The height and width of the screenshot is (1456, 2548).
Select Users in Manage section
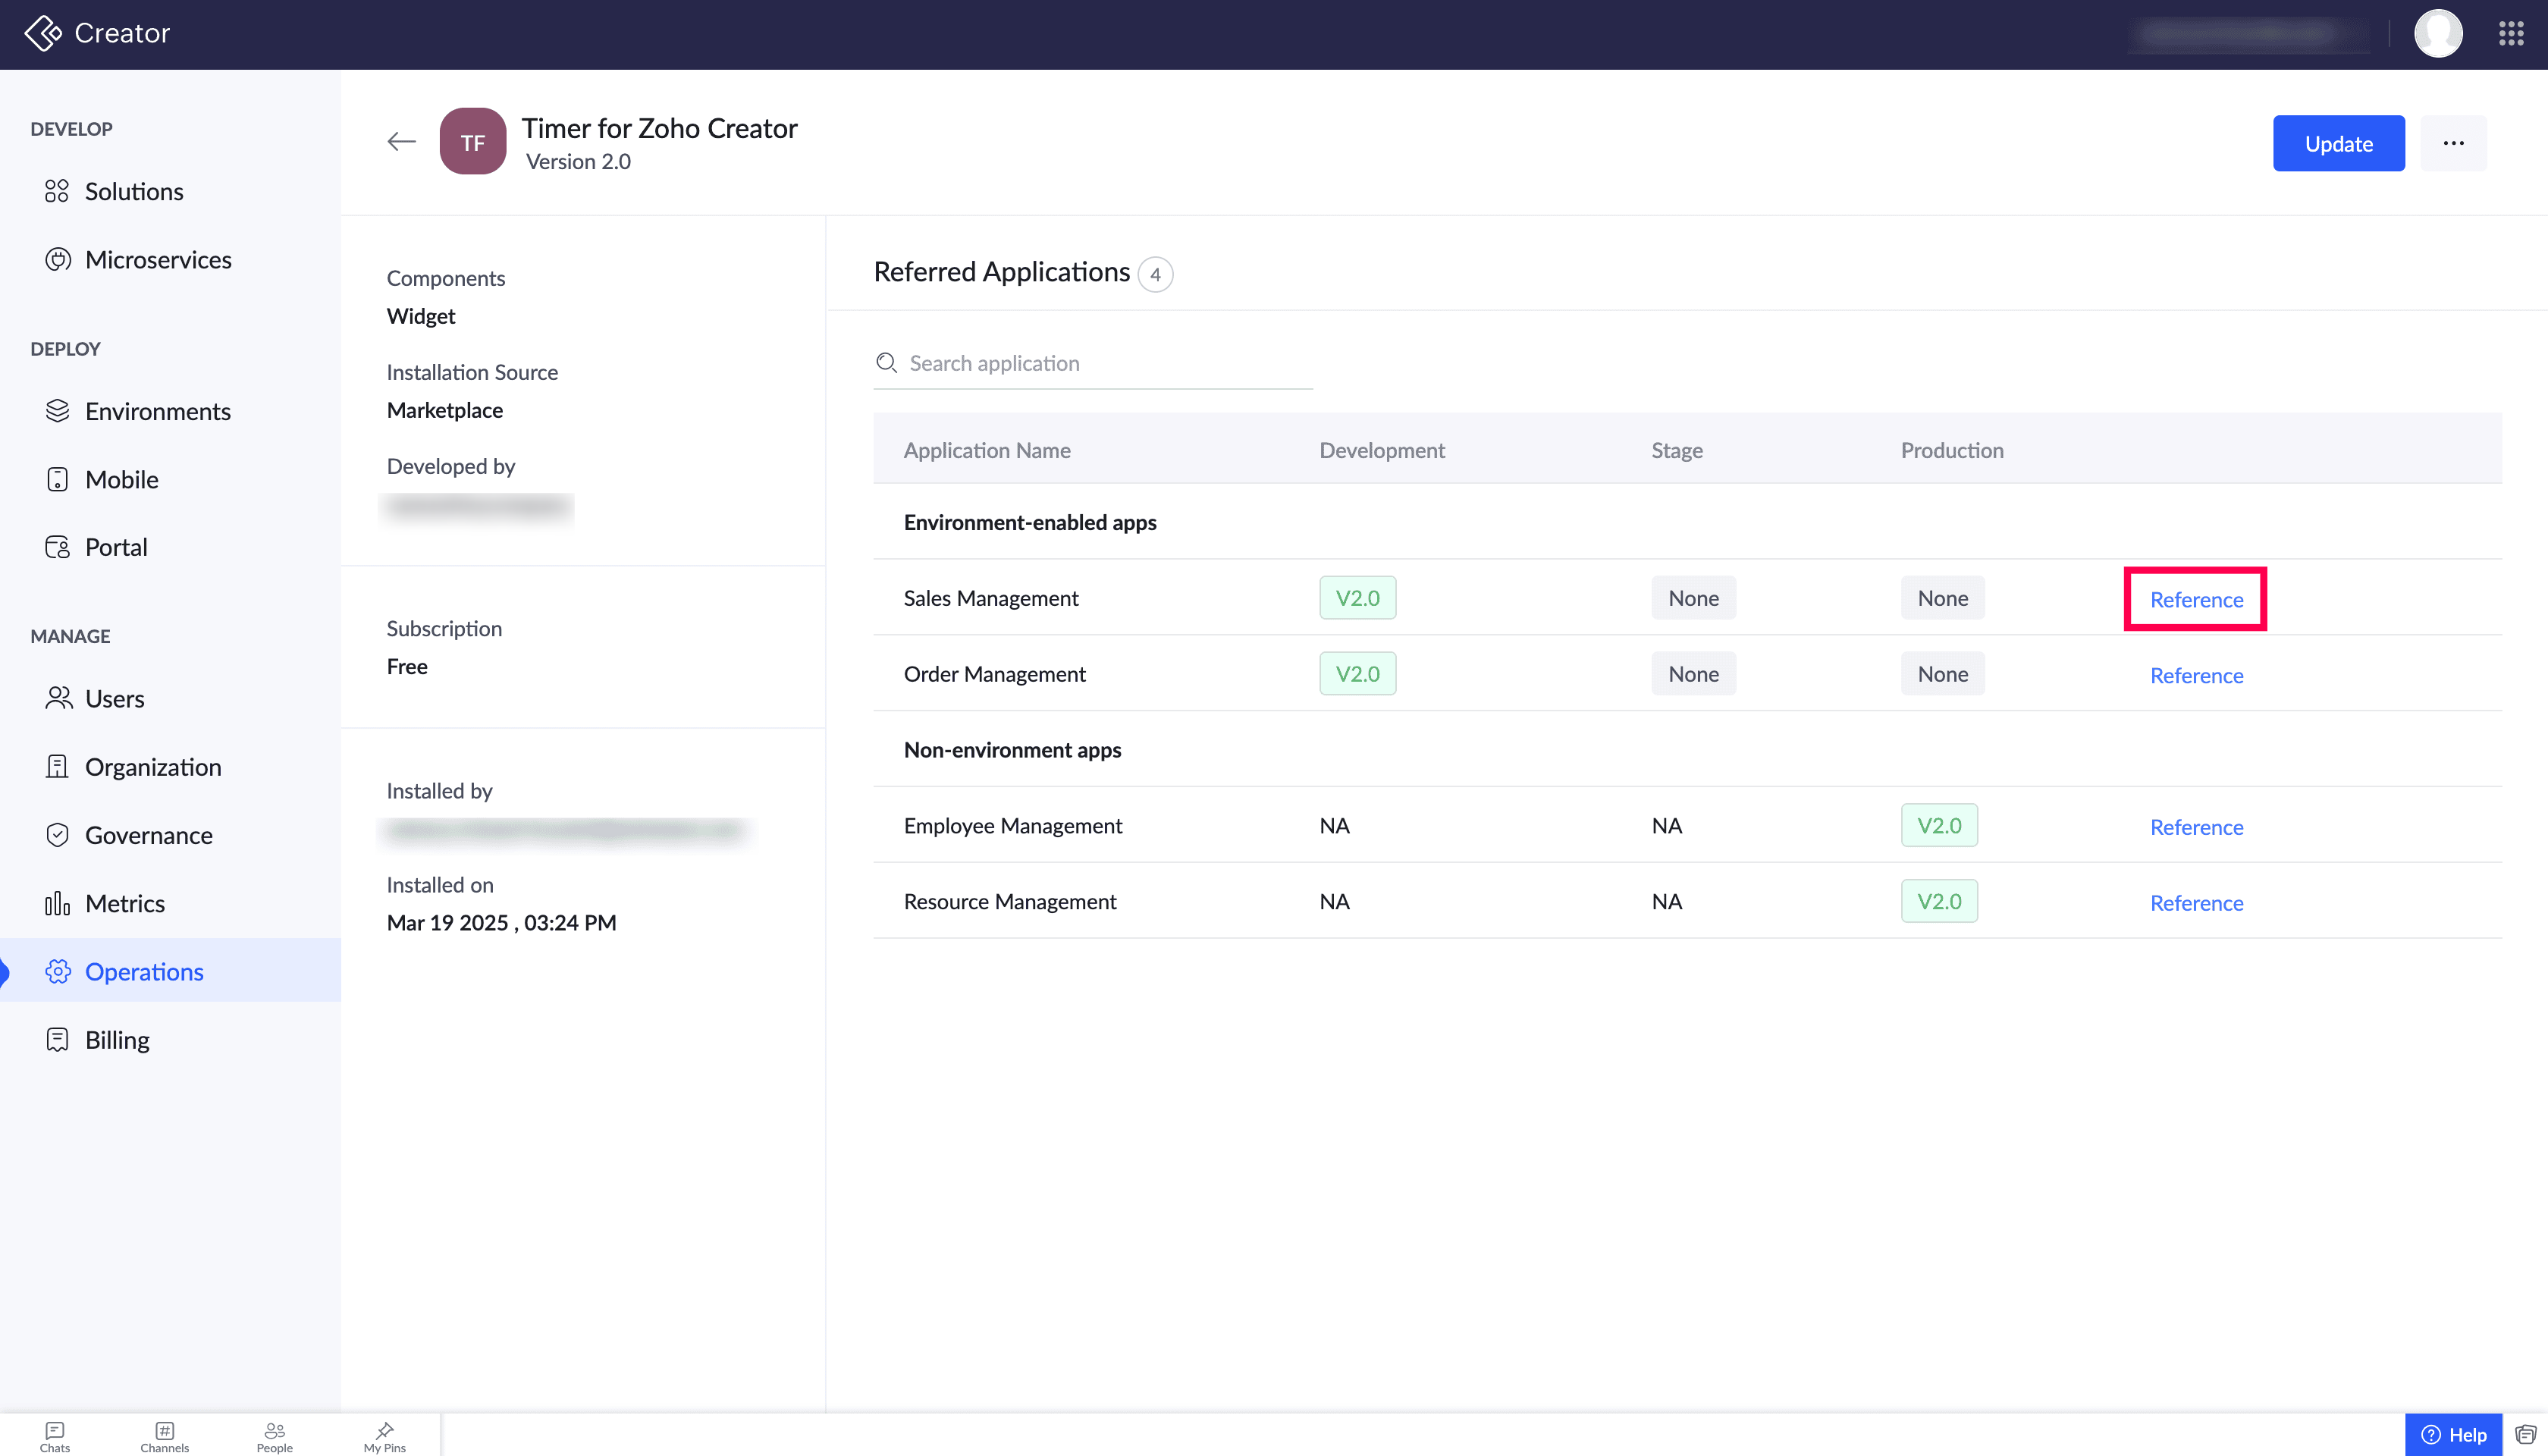pyautogui.click(x=114, y=699)
